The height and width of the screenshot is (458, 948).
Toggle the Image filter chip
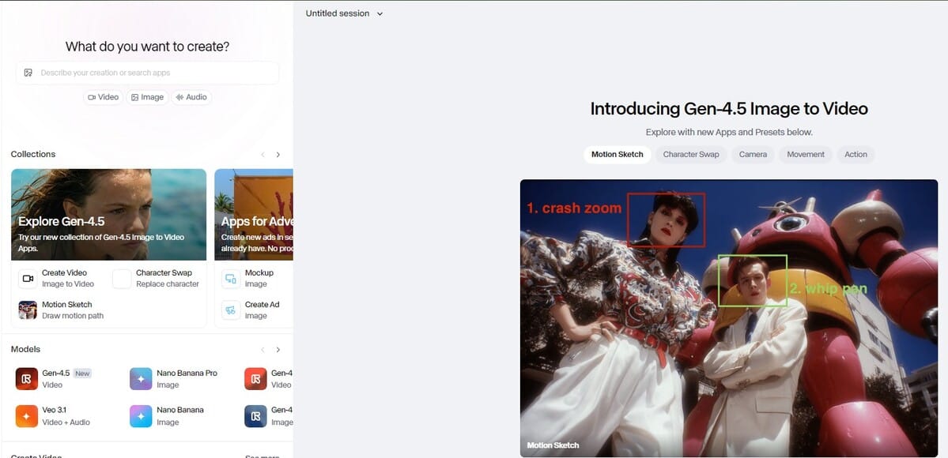[x=148, y=97]
